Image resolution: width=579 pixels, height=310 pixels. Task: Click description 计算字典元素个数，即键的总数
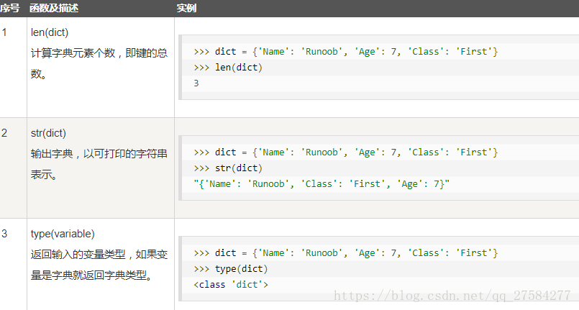click(99, 63)
